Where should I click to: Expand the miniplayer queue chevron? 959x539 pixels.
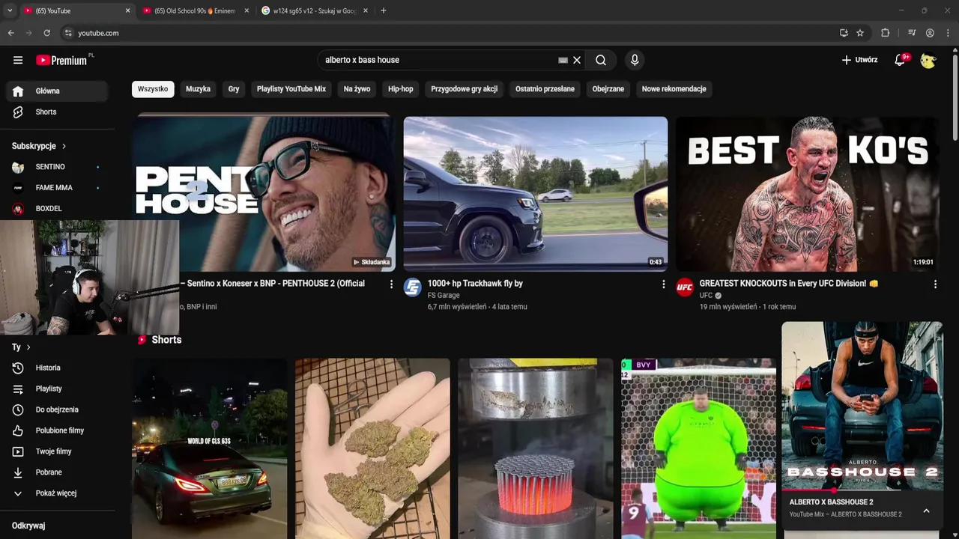[926, 511]
